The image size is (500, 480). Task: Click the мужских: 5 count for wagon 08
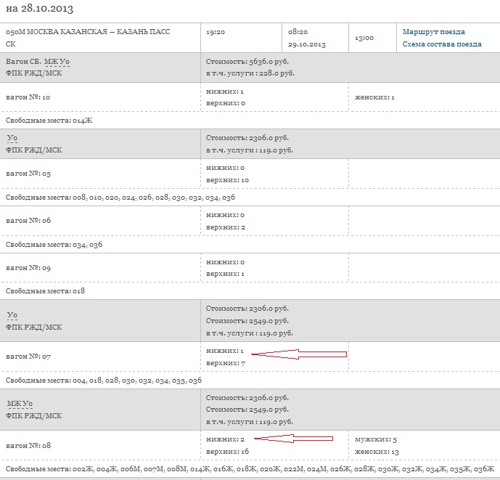(374, 439)
